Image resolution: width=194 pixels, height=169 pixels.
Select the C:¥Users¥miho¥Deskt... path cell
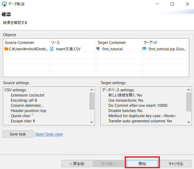[26, 49]
